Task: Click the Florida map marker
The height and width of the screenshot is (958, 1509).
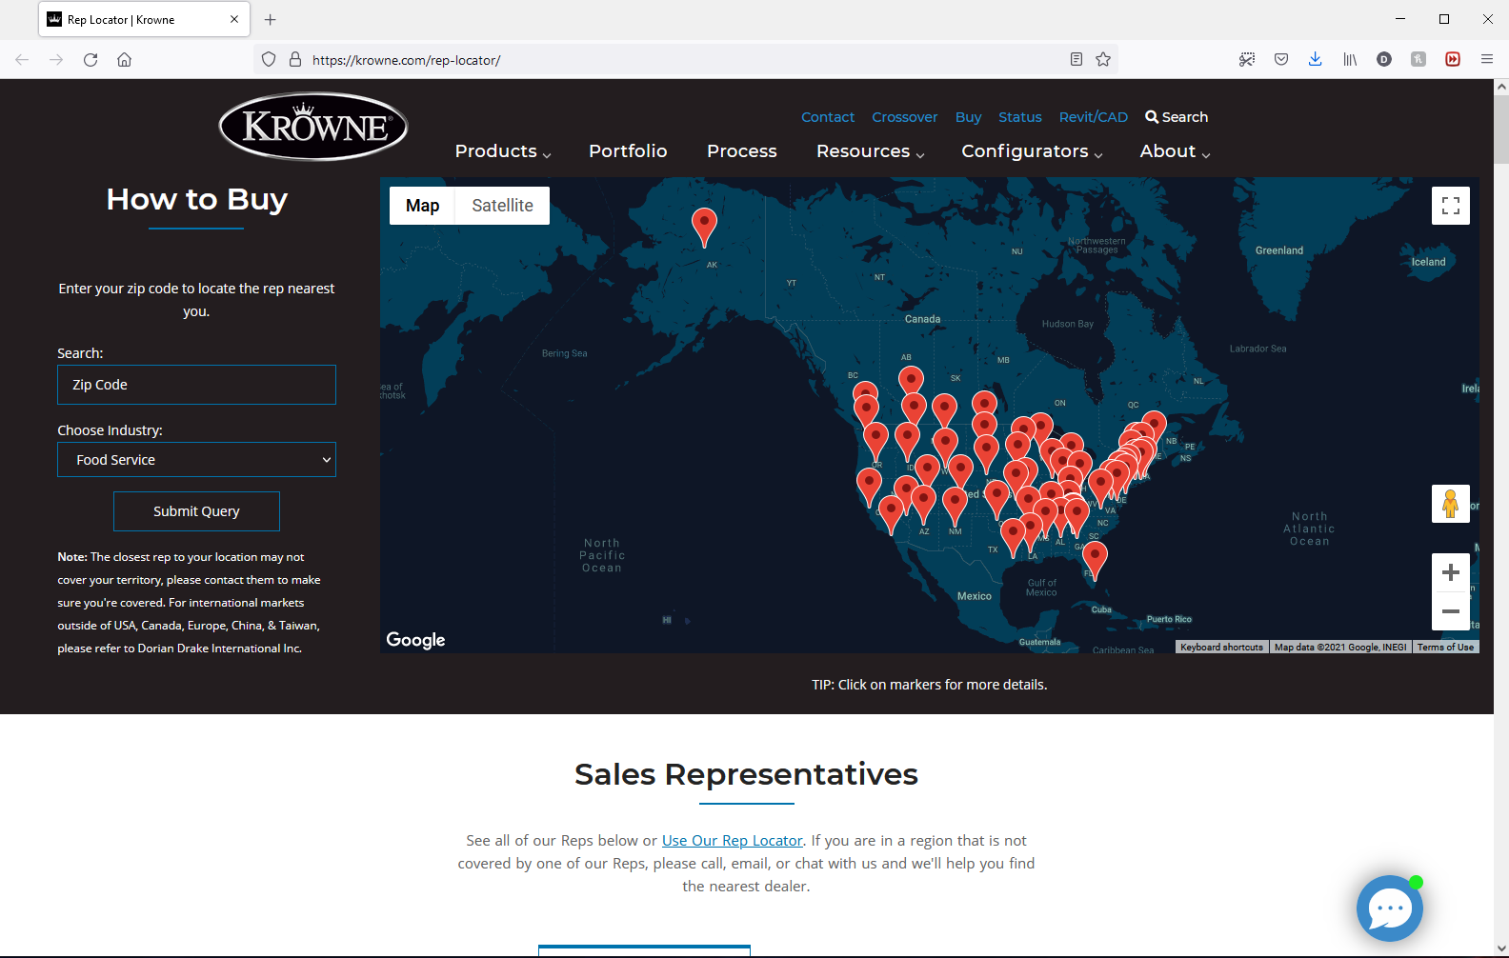Action: [1096, 560]
